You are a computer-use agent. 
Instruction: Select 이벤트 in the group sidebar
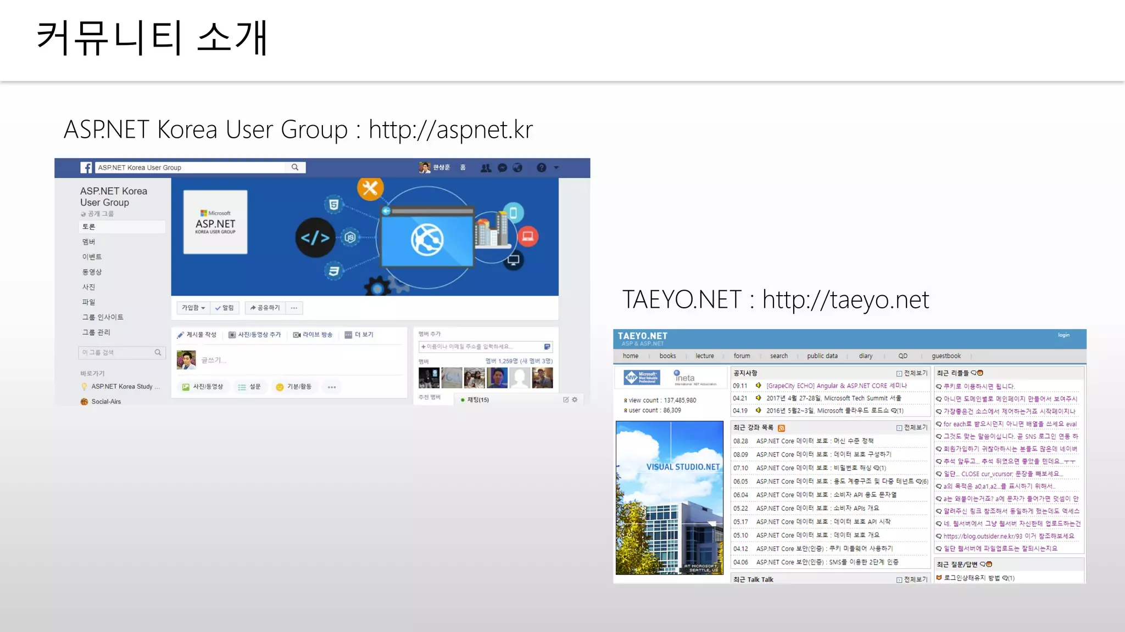click(x=92, y=257)
